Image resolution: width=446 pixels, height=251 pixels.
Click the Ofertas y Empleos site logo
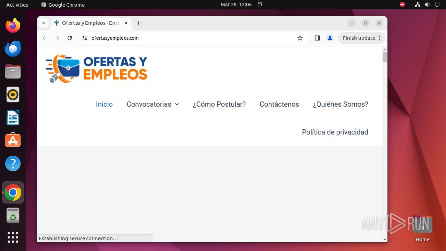(x=96, y=69)
